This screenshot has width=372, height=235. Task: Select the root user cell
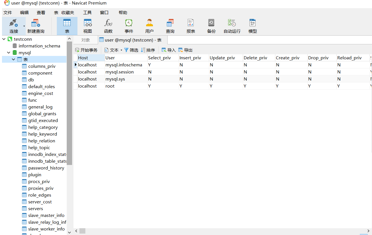tap(126, 86)
